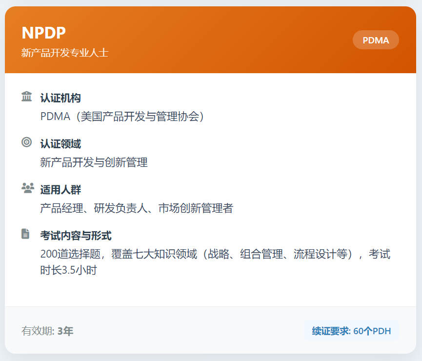The height and width of the screenshot is (361, 422).
Task: Select the NPDP card title
Action: pyautogui.click(x=44, y=33)
